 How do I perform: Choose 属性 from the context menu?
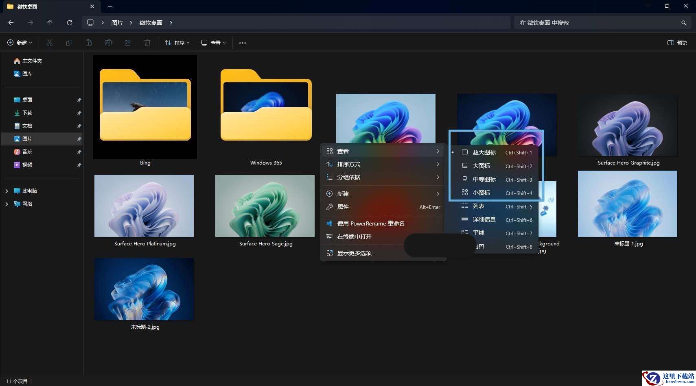[383, 207]
